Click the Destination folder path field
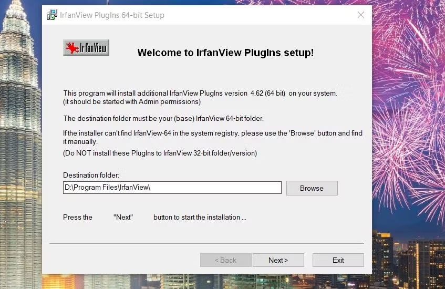 pos(172,188)
